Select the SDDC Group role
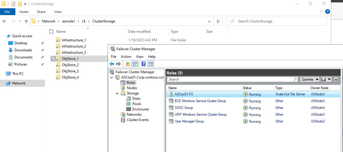Screen dimensions: 343x152 pos(253,108)
